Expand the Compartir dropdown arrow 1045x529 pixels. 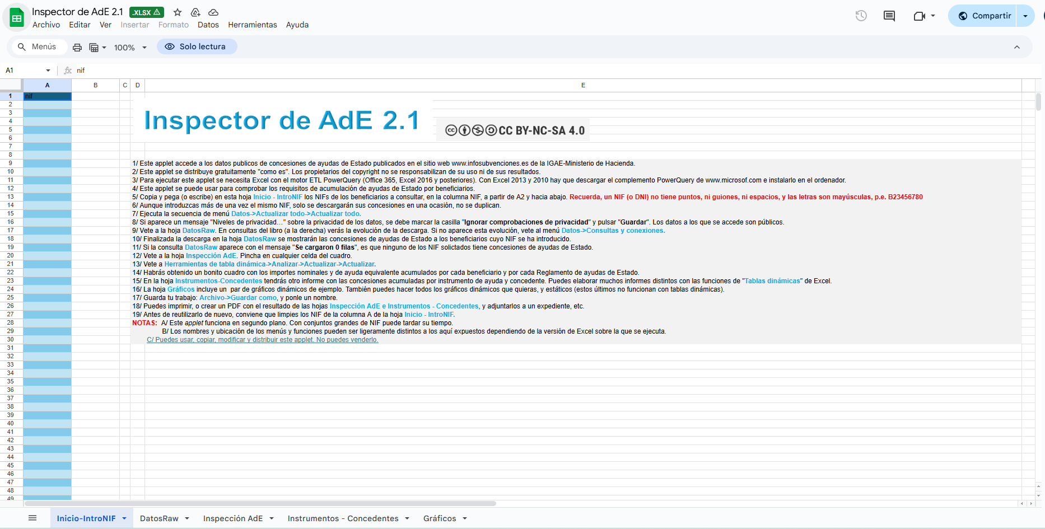pos(1025,16)
